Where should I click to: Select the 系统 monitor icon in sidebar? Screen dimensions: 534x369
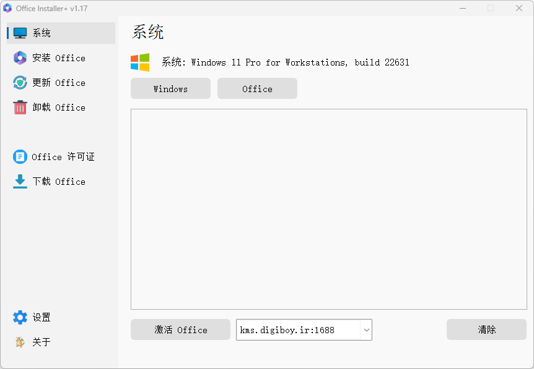tap(19, 33)
